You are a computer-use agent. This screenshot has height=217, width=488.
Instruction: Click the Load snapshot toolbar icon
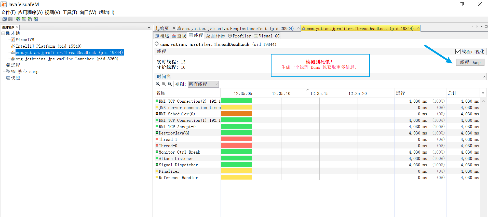click(x=5, y=19)
